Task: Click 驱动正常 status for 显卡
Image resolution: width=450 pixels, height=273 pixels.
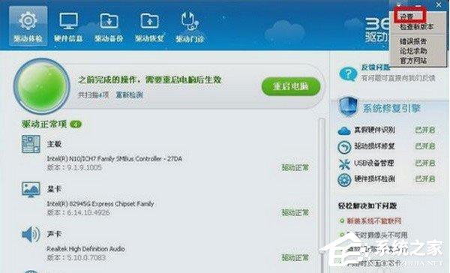Action: point(295,213)
